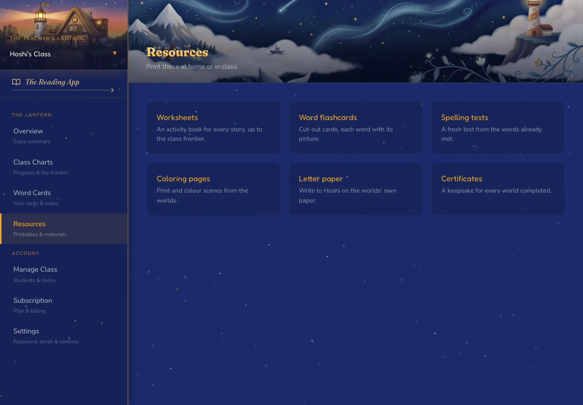Screen dimensions: 583x405
Task: Click the Hoshi's Class name
Action: (x=30, y=54)
